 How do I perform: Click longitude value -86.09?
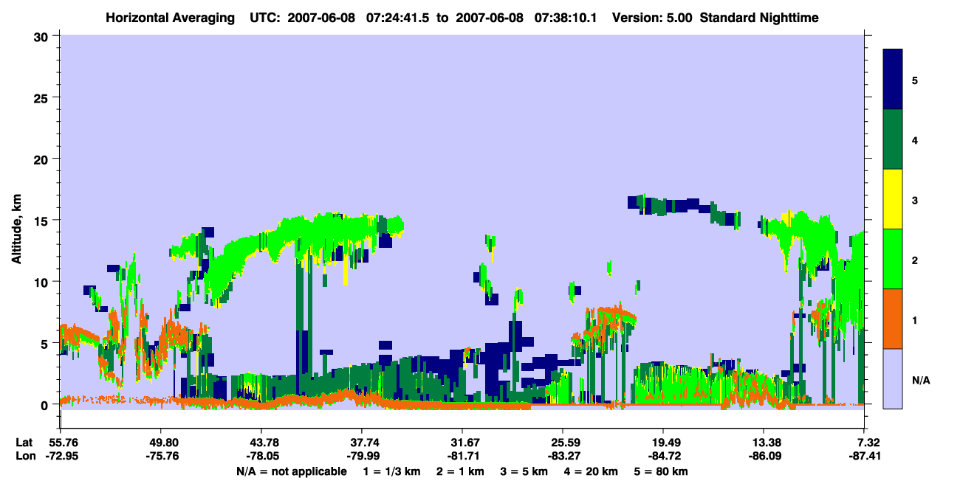click(x=764, y=456)
